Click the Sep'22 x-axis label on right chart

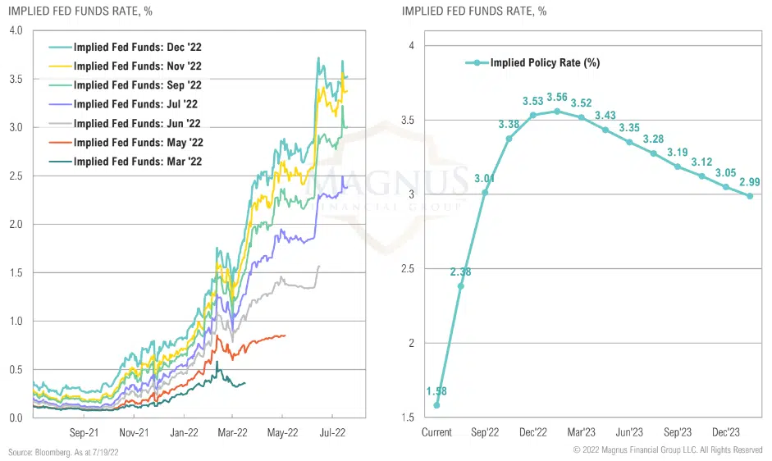[x=485, y=432]
